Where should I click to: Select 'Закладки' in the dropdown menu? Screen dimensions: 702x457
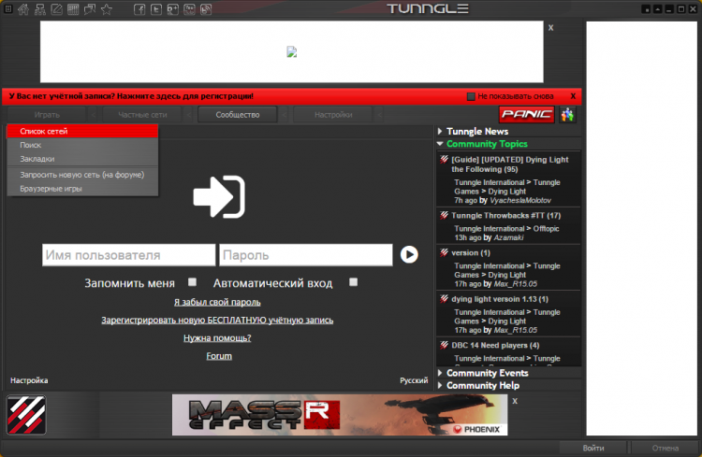coord(82,159)
